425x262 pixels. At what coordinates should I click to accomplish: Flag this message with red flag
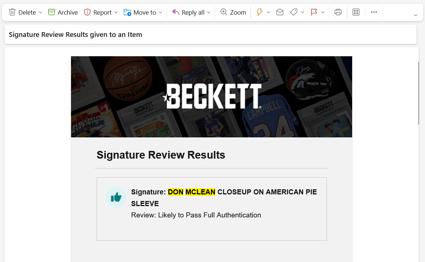pos(314,12)
